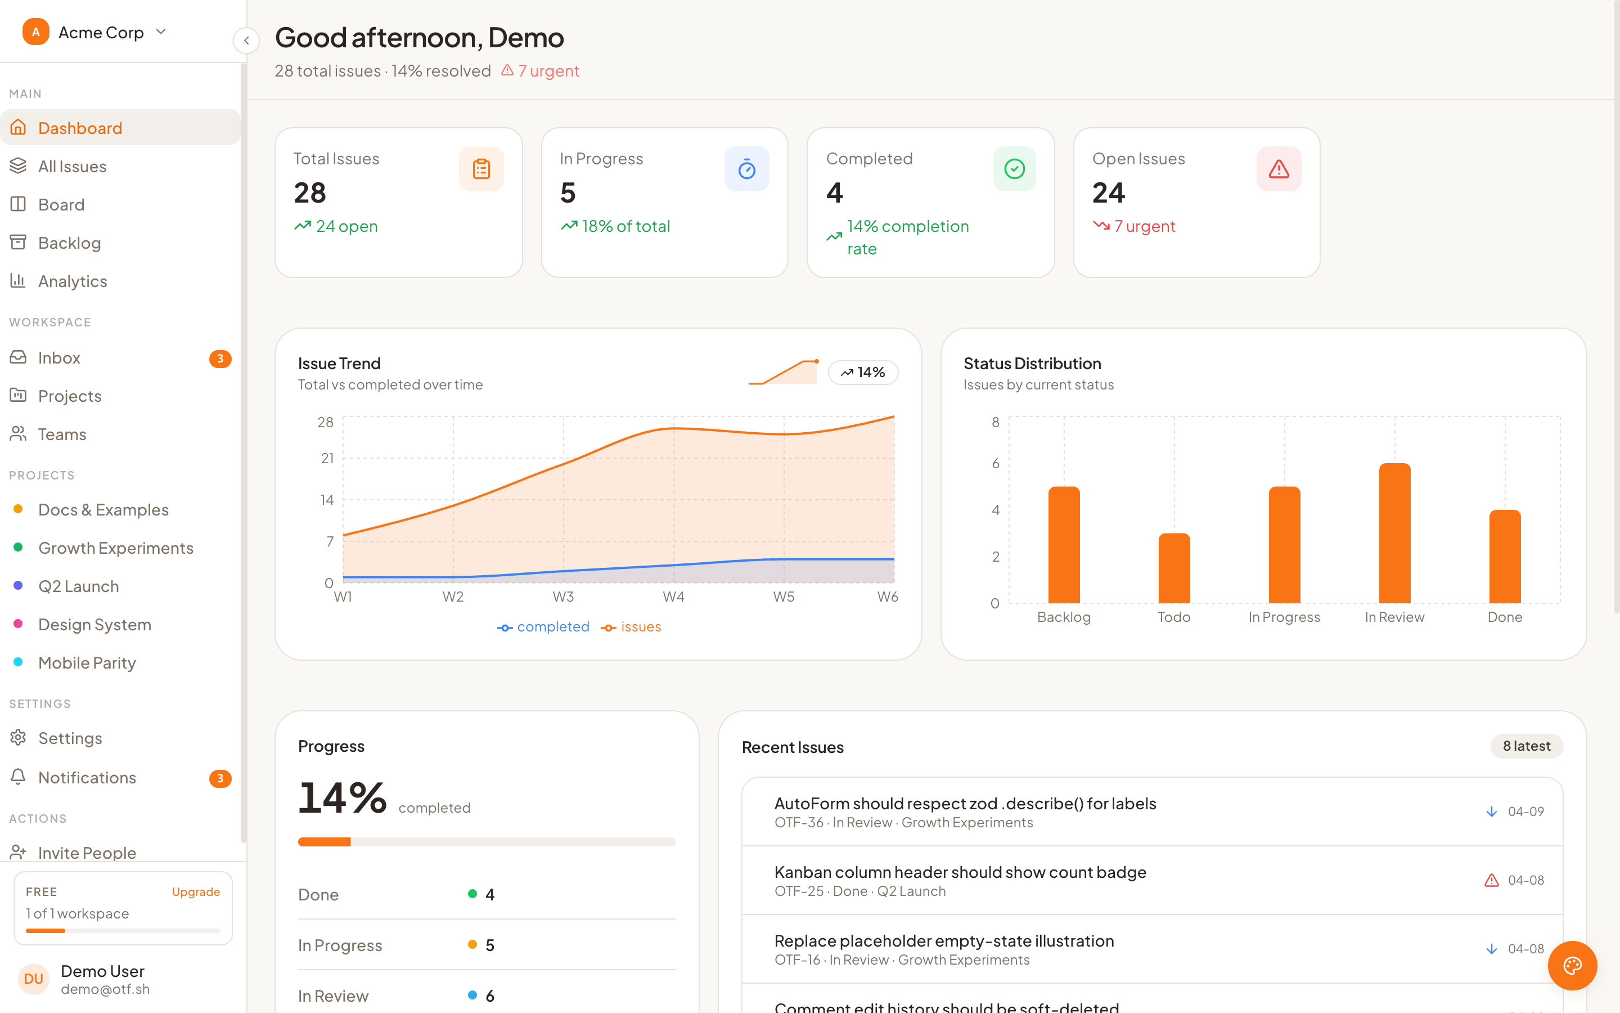Click the orange Acme Corp logo avatar

point(35,32)
